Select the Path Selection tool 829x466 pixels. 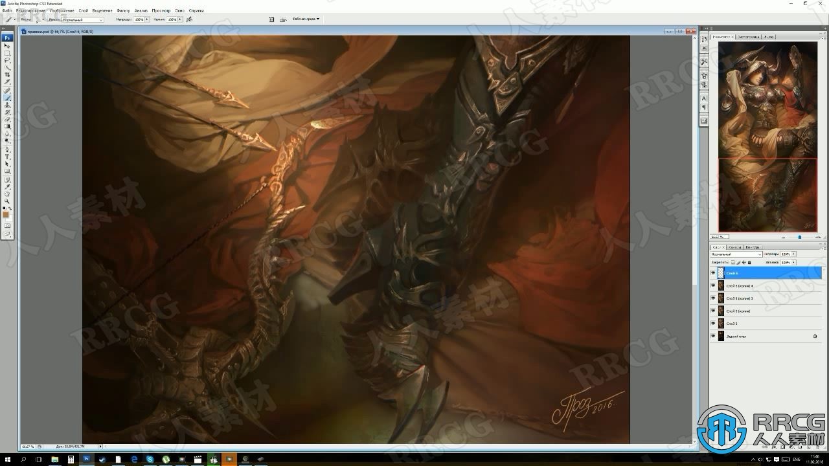pyautogui.click(x=8, y=164)
